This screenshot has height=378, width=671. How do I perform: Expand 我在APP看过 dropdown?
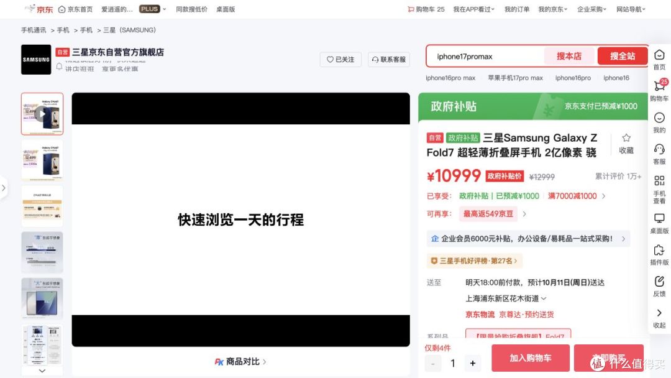473,9
